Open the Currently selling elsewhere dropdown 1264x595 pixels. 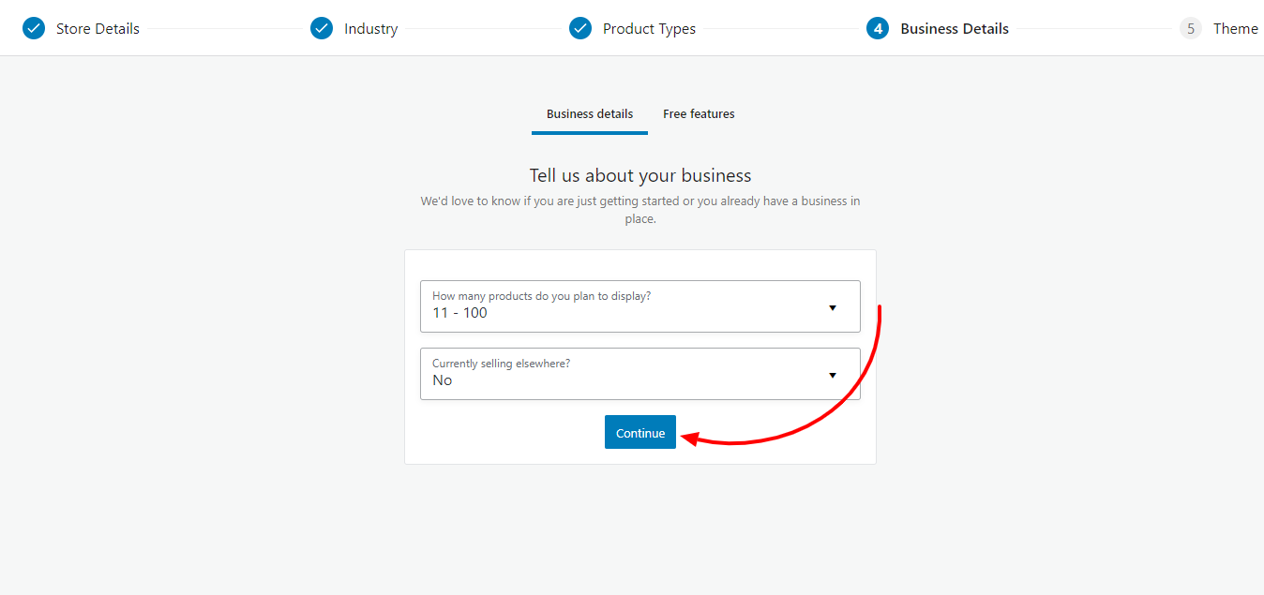[x=640, y=374]
